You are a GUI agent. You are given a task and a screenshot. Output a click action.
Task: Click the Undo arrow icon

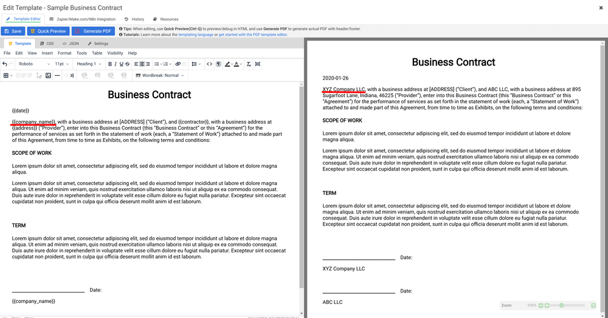pos(5,64)
